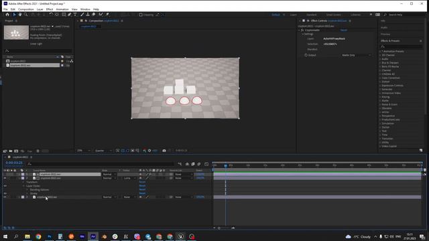Image resolution: width=429 pixels, height=241 pixels.
Task: Open the viewer resolution Quarter dropdown
Action: point(103,151)
